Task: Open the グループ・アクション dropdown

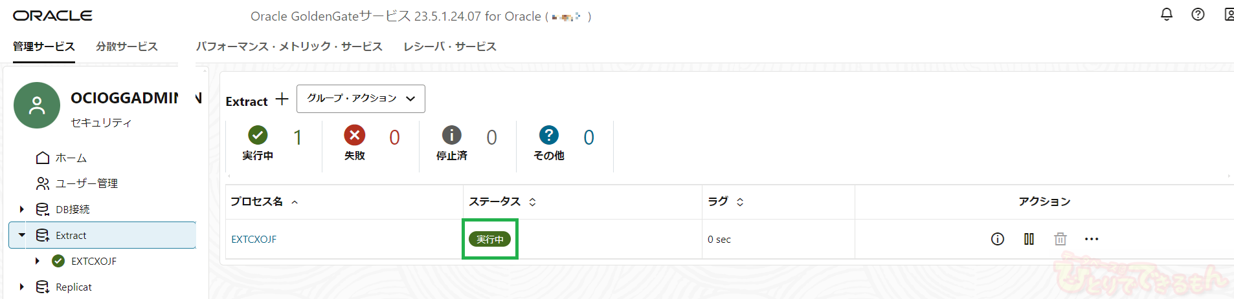Action: pos(361,99)
